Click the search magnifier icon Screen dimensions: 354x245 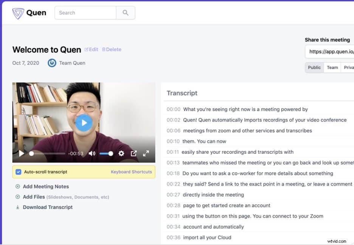pos(125,12)
